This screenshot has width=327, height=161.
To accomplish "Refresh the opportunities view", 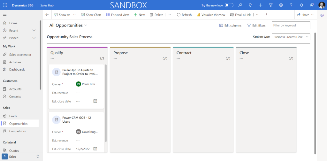I will pos(184,15).
